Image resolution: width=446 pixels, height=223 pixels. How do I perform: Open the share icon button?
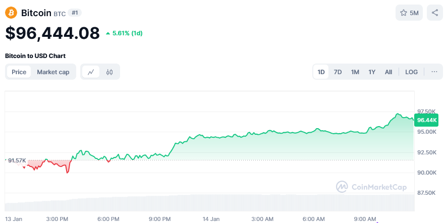434,13
